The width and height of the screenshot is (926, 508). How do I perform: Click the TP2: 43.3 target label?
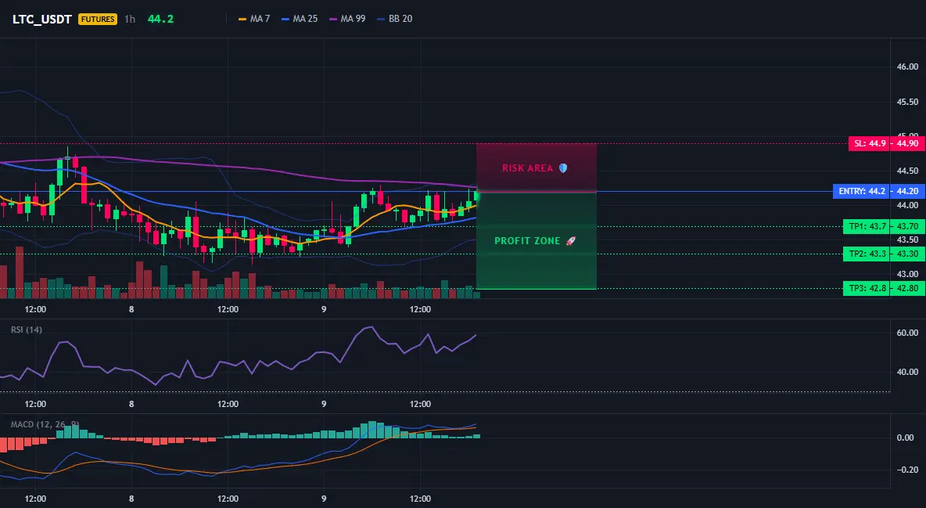867,254
